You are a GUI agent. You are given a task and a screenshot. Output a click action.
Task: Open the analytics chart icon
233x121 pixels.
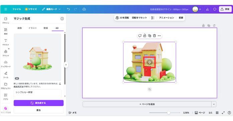(x=207, y=9)
